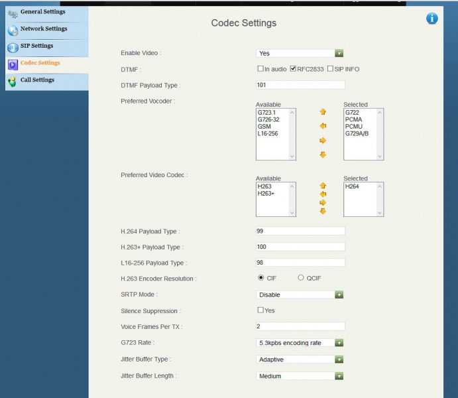
Task: Select GSM in available vocoders
Action: pyautogui.click(x=264, y=127)
